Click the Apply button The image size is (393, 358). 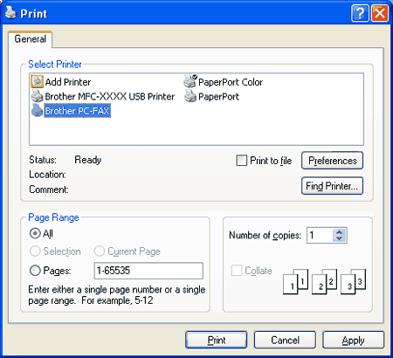[353, 340]
